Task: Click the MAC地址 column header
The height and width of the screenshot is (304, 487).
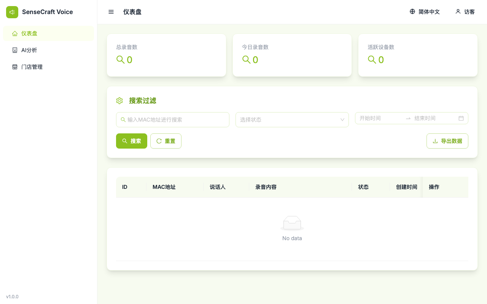Action: [175, 187]
